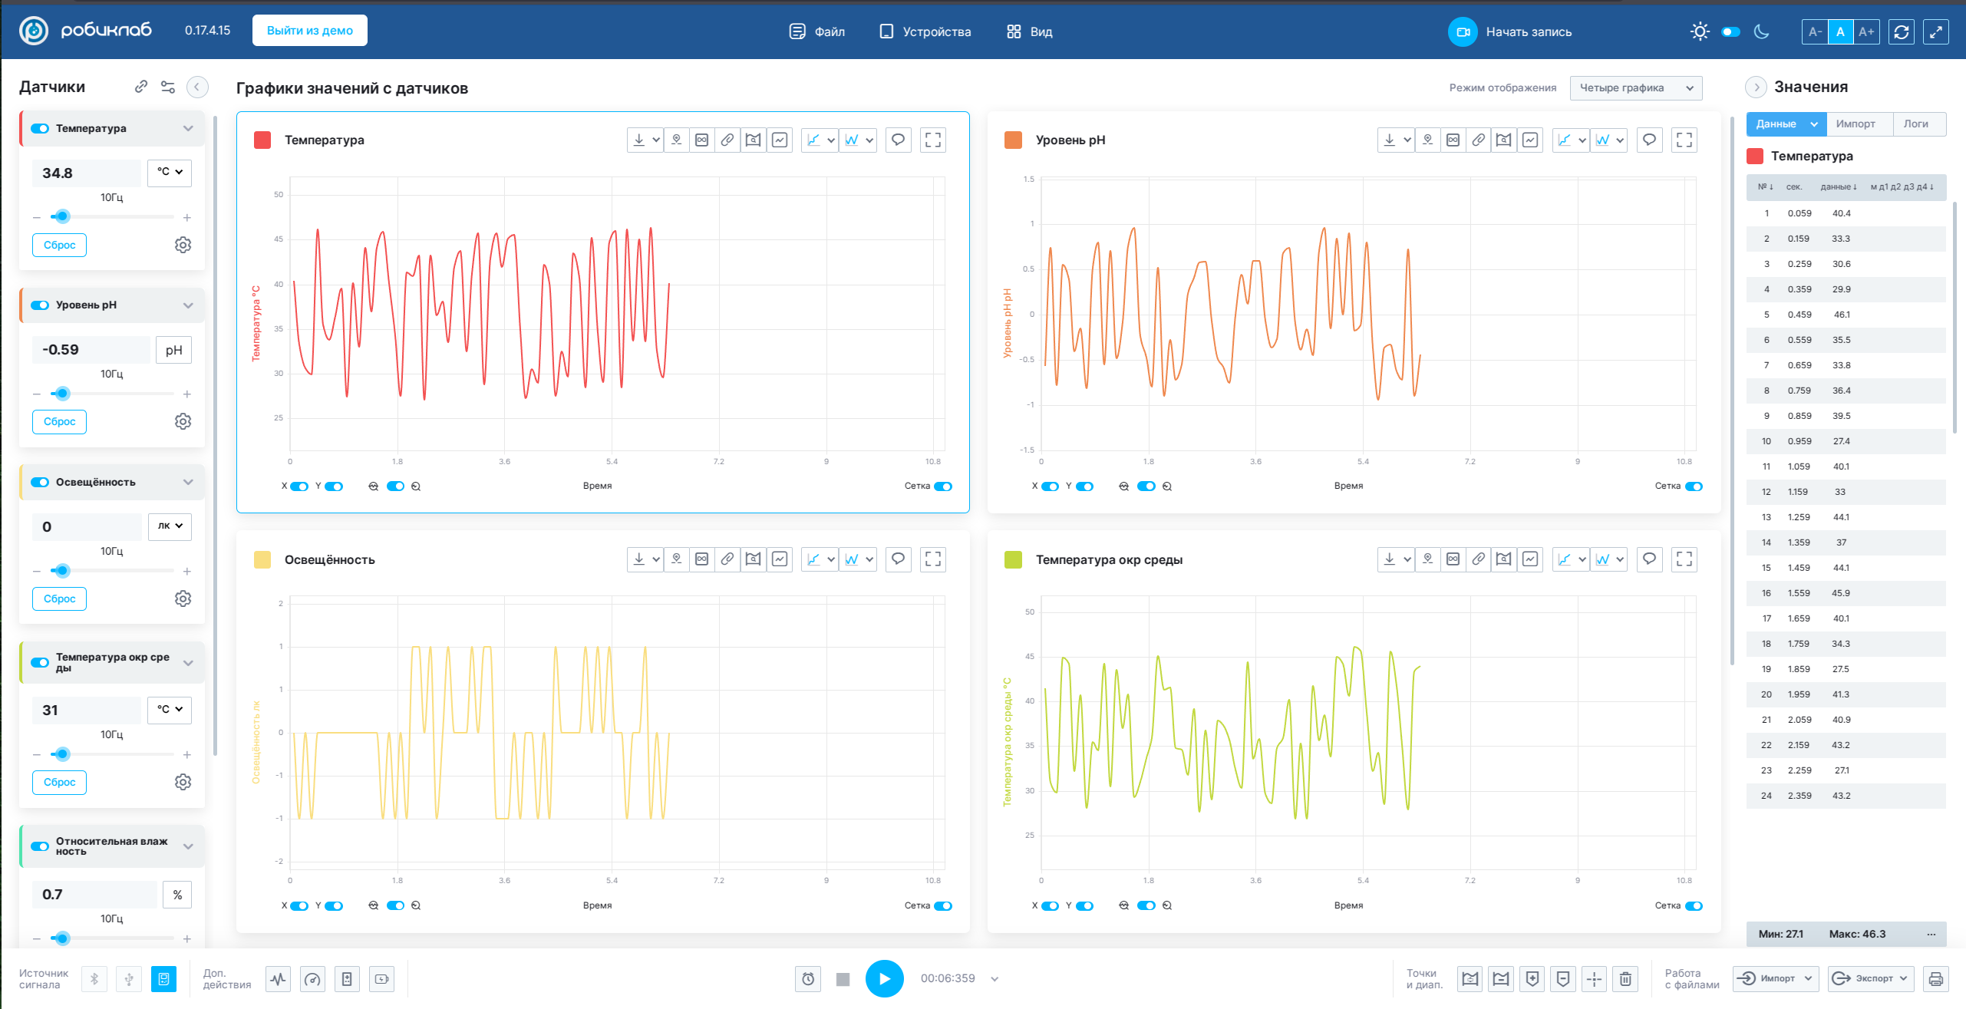The image size is (1966, 1009).
Task: Expand Температура graph to fullscreen
Action: tap(932, 140)
